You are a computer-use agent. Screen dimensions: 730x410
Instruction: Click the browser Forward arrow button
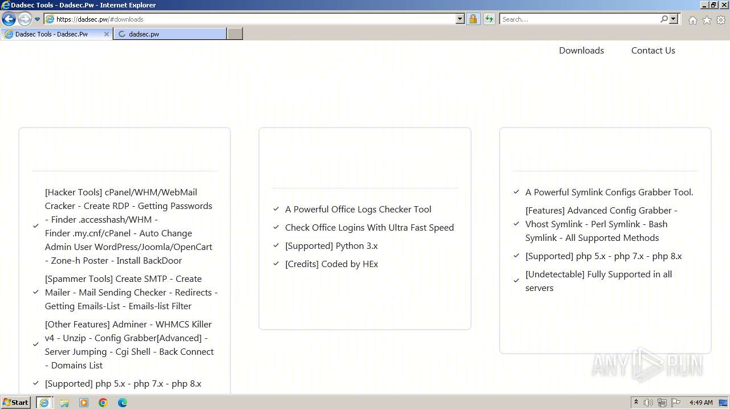tap(25, 19)
